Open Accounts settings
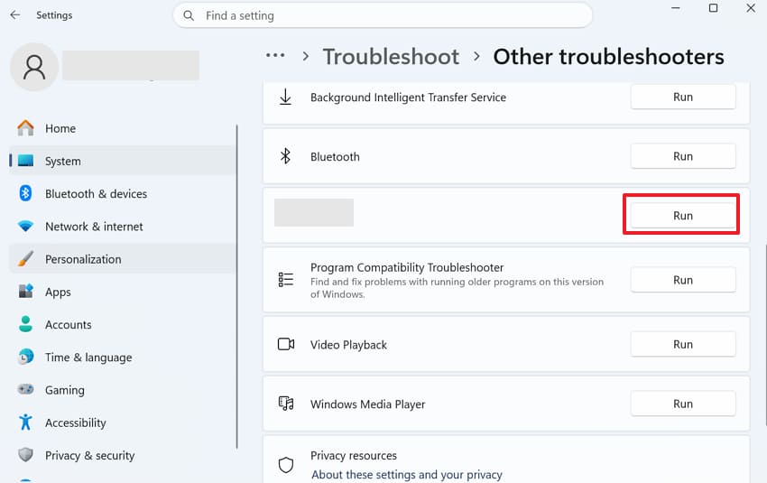767x483 pixels. tap(123, 324)
